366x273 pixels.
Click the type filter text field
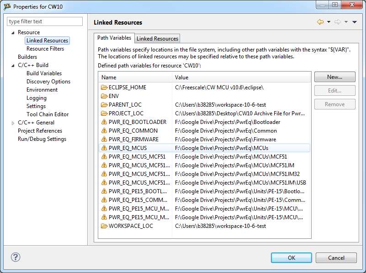pos(45,21)
